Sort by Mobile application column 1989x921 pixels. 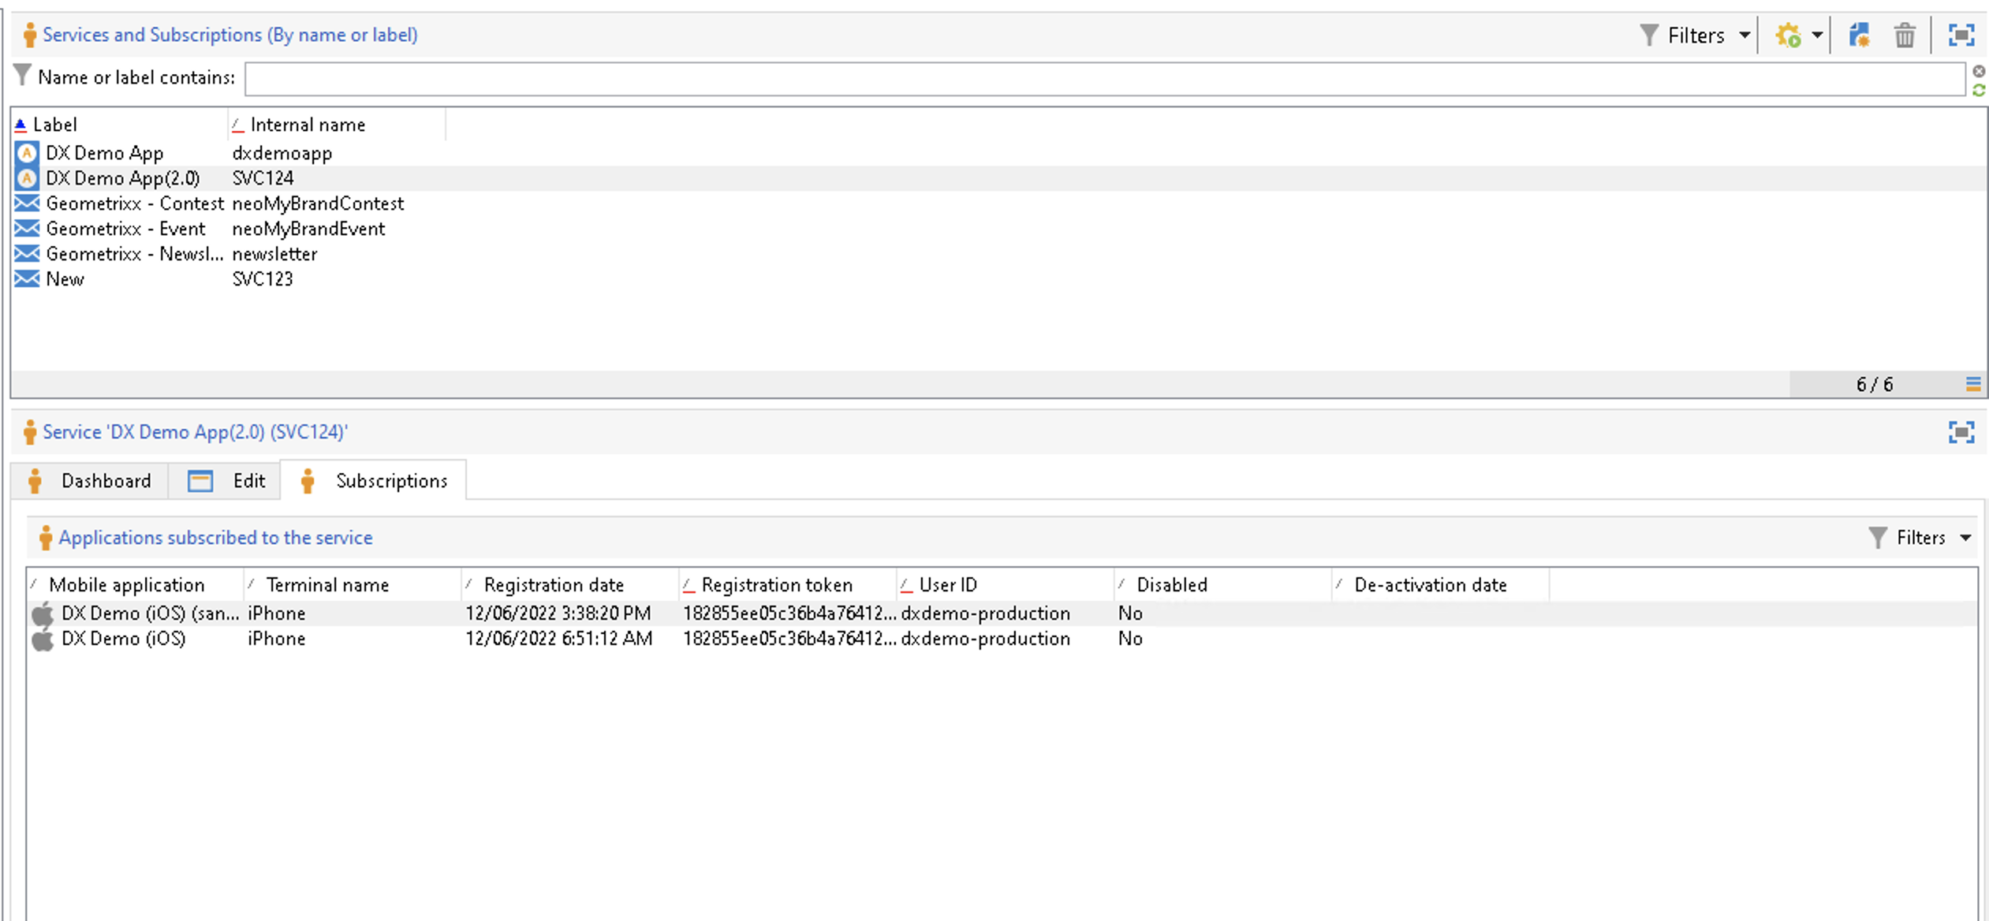tap(135, 585)
